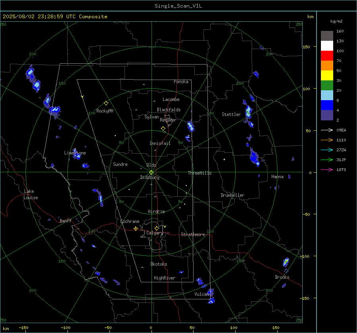Click the gray 130-160 legend color band
357x333 pixels.
pyautogui.click(x=327, y=36)
